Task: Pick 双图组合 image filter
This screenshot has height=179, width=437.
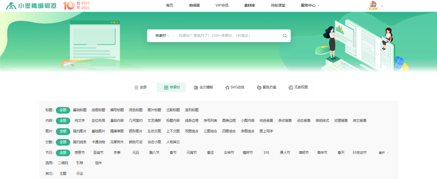Action: (192, 131)
